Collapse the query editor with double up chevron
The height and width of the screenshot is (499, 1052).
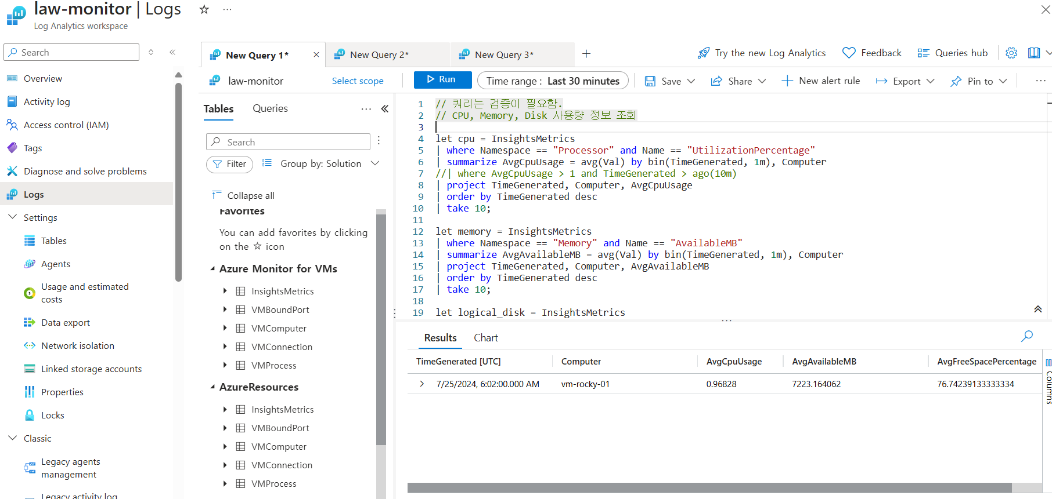click(1037, 309)
